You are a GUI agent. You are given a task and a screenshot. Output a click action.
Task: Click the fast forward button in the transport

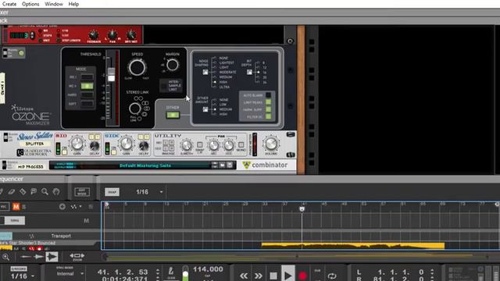(x=258, y=276)
